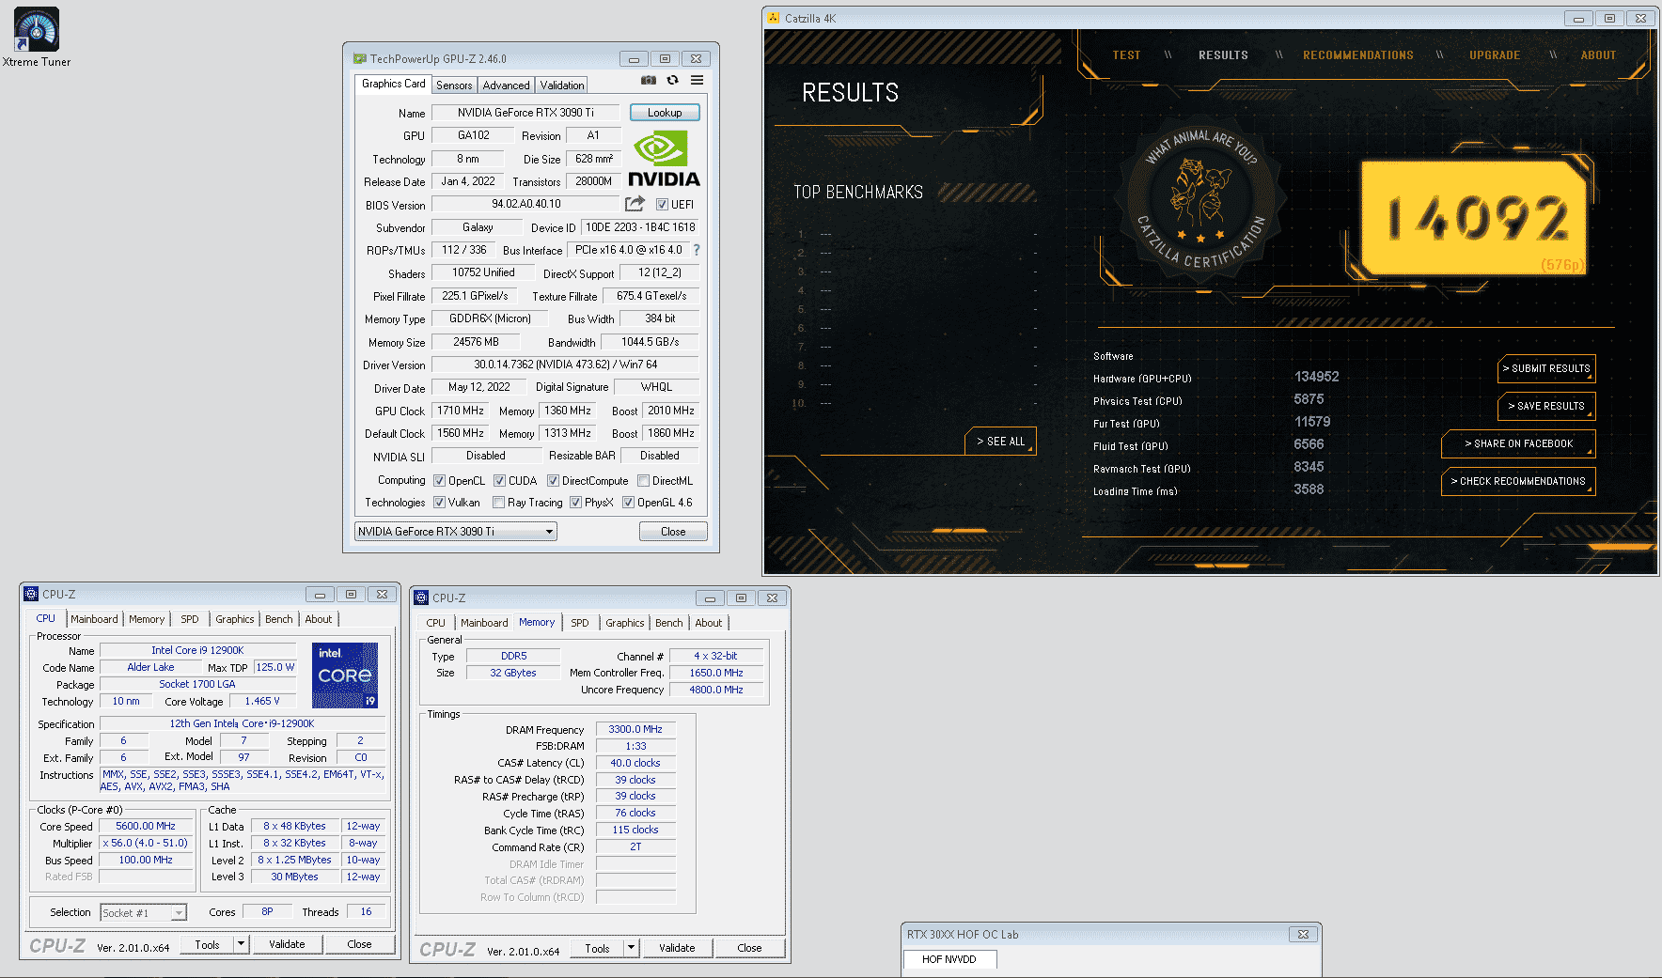Click the GPU-Z refresh icon

[x=672, y=81]
